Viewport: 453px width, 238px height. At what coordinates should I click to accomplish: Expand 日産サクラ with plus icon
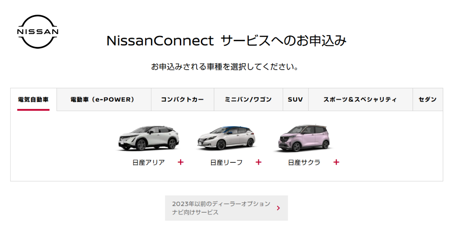click(336, 162)
